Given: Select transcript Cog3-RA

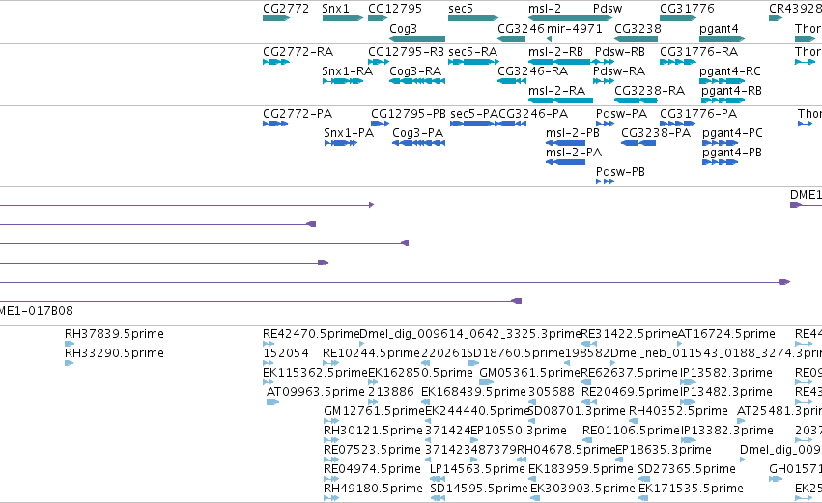Looking at the screenshot, I should (417, 81).
